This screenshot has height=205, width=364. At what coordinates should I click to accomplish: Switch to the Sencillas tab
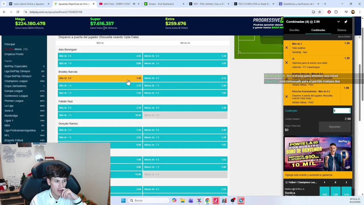tap(294, 30)
